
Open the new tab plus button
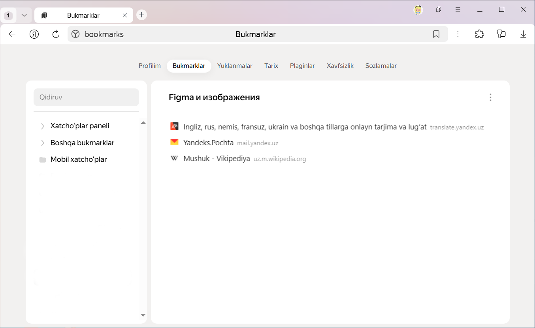point(141,15)
